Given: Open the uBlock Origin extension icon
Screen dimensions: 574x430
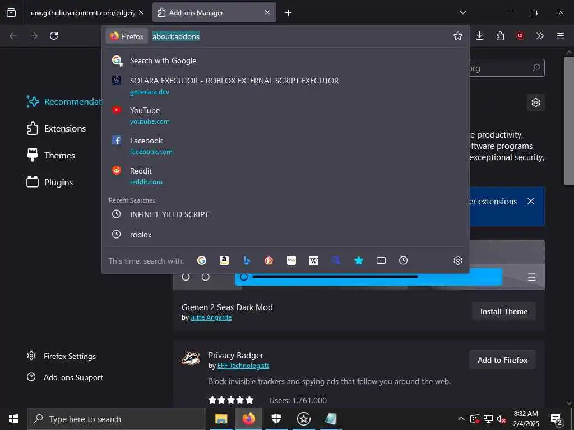Looking at the screenshot, I should pos(520,36).
